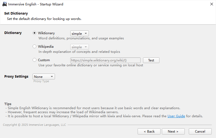The width and height of the screenshot is (216, 138).
Task: Open the Wiktionary language dropdown
Action: click(x=79, y=33)
